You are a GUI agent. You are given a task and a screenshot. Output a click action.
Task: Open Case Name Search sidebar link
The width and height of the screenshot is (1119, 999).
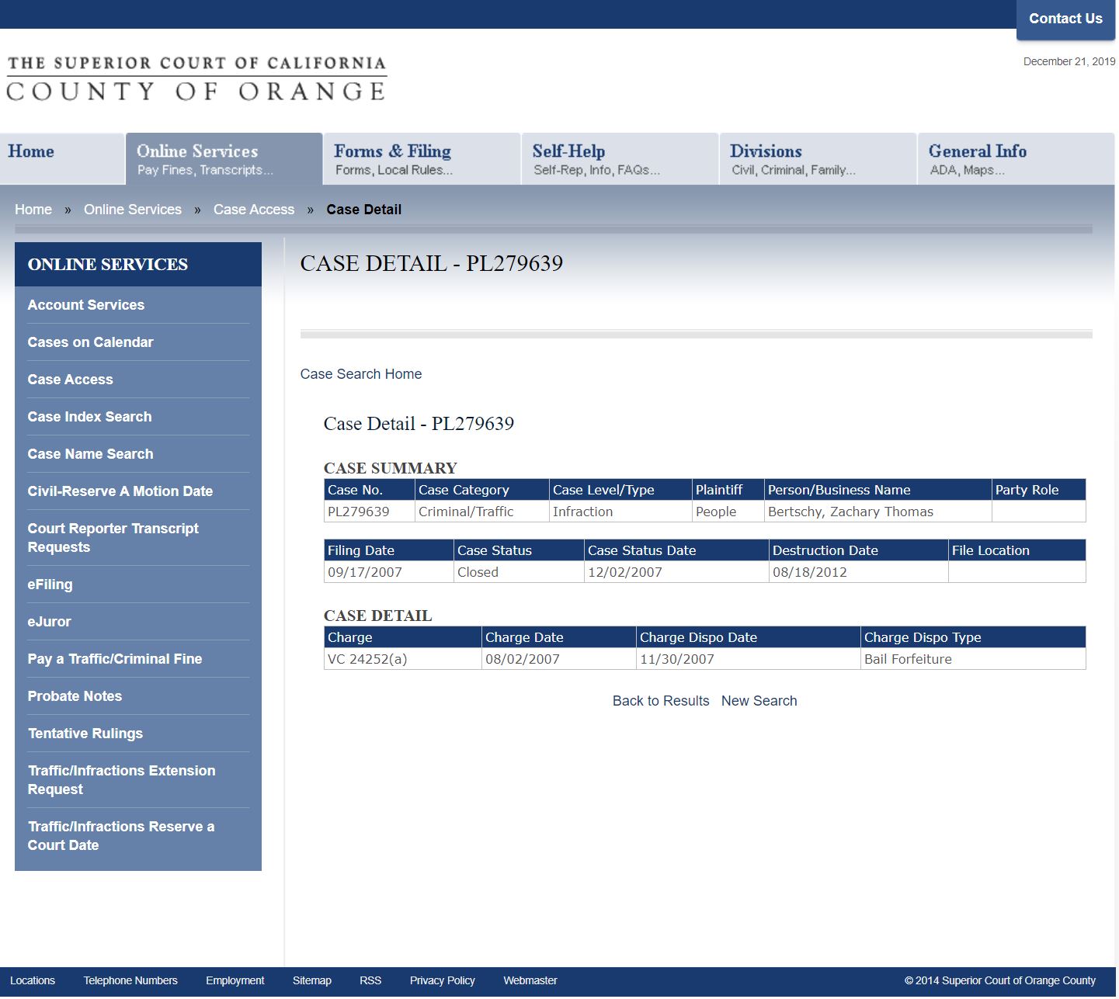click(x=91, y=454)
